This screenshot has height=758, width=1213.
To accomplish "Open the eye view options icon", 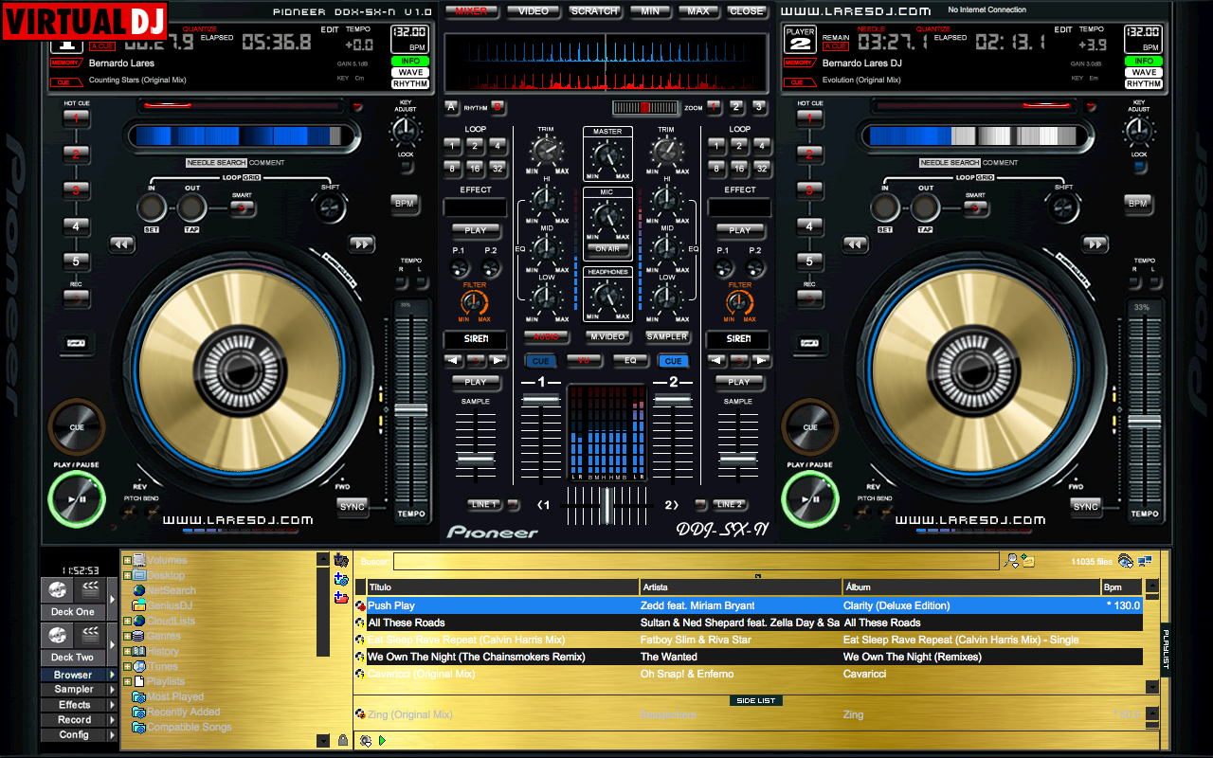I will [1126, 561].
